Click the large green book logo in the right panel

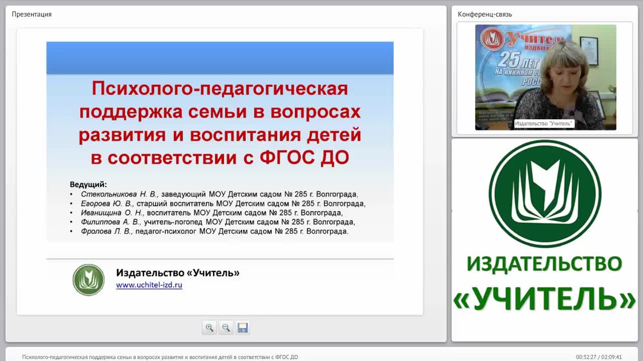pyautogui.click(x=545, y=194)
